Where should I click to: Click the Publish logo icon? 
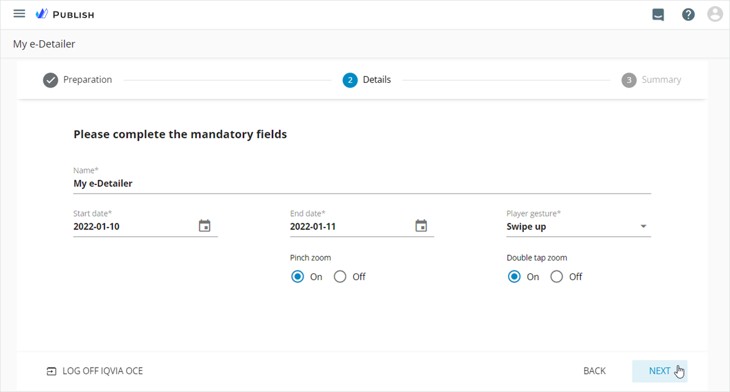point(42,14)
